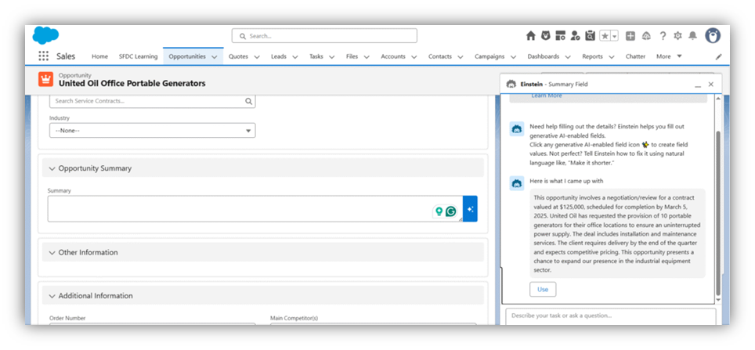Click the Einstein icon in the panel header

(511, 84)
